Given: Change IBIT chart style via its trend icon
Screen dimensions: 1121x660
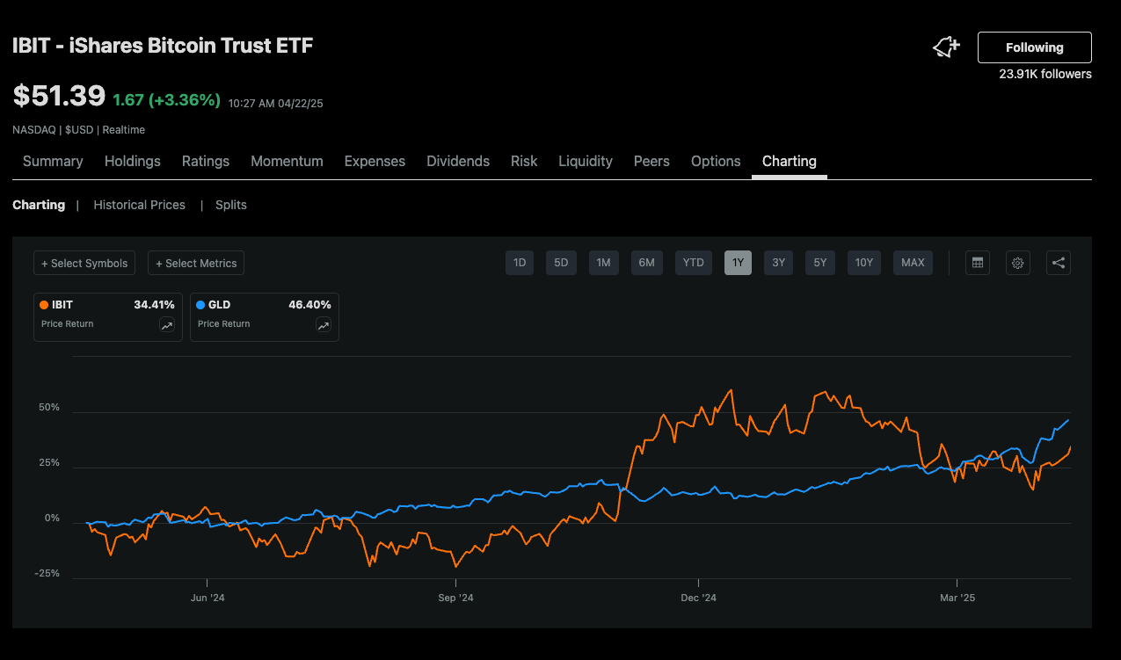Looking at the screenshot, I should click(166, 324).
